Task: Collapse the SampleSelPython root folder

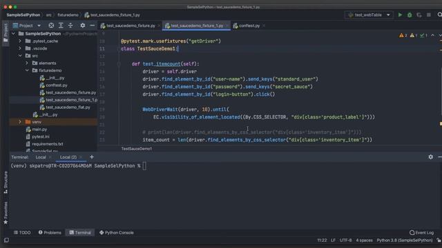Action: click(13, 34)
